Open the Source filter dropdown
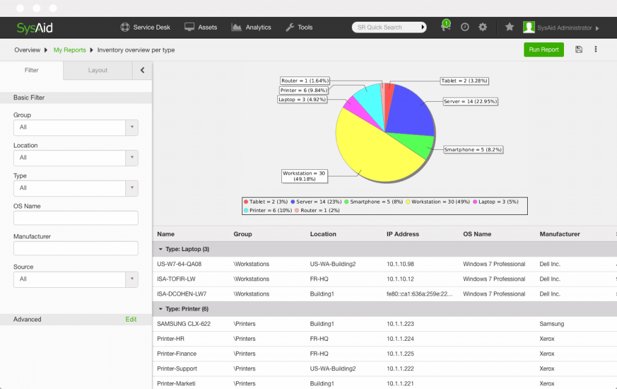The height and width of the screenshot is (389, 617). [132, 279]
